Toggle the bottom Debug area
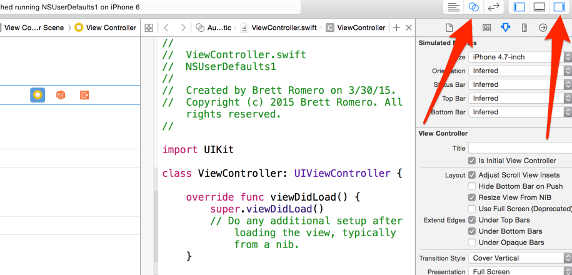This screenshot has height=275, width=572. (x=539, y=7)
